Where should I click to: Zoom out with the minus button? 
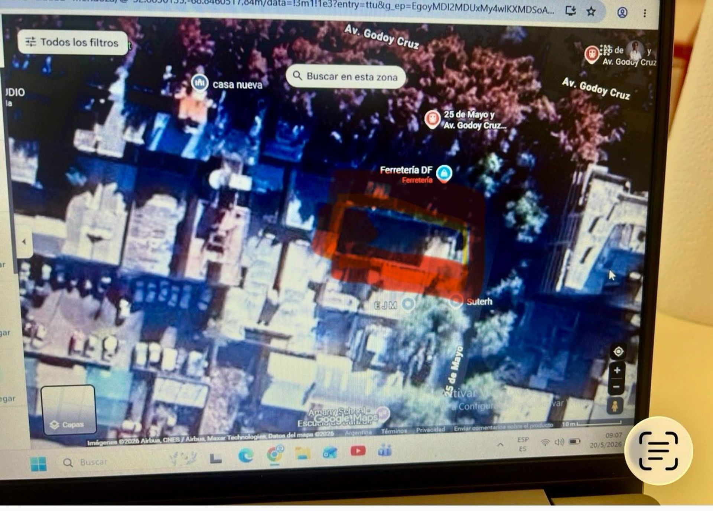tap(616, 387)
